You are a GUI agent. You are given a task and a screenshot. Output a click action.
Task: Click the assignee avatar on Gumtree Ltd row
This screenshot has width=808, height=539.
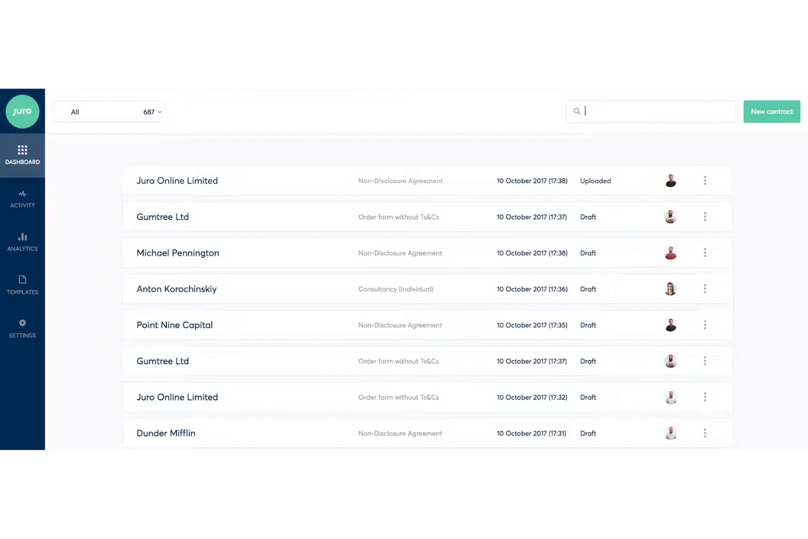click(x=670, y=216)
